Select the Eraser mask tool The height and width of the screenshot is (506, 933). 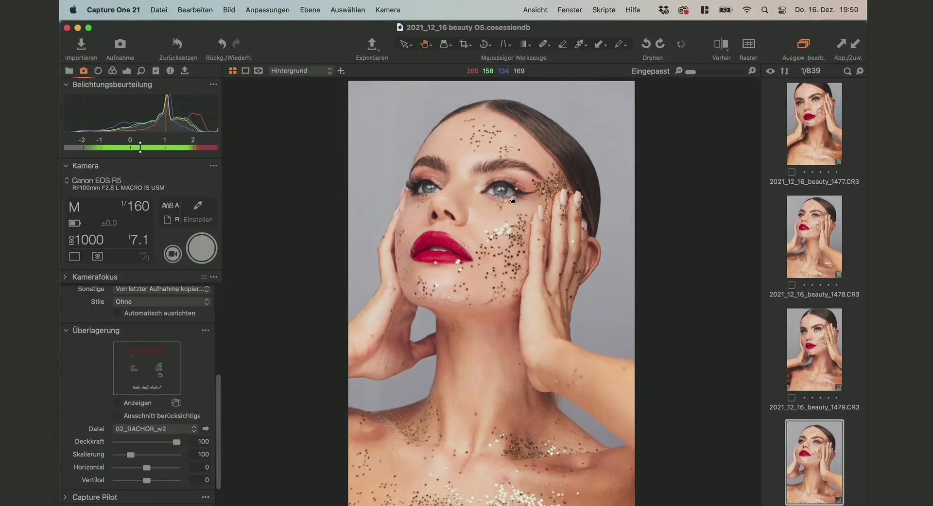562,44
